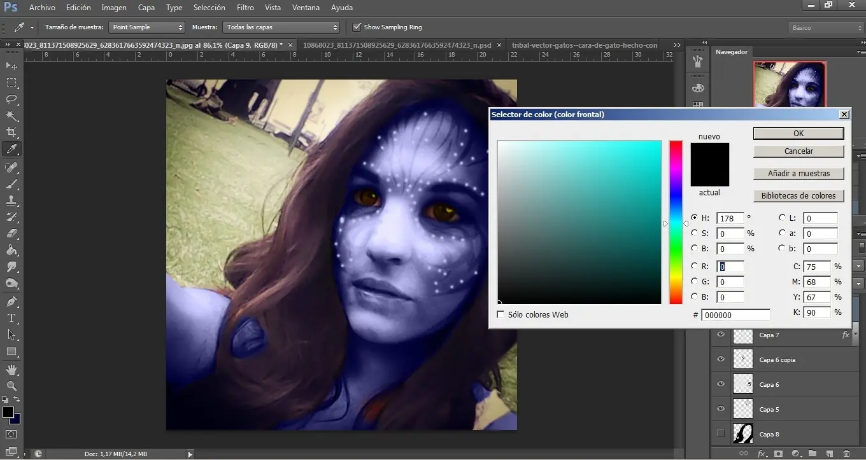Viewport: 866px width, 460px height.
Task: Create new fill or adjustment layer
Action: [x=795, y=453]
